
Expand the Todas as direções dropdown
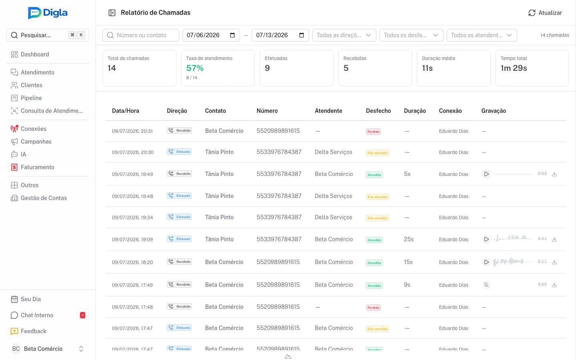(344, 35)
